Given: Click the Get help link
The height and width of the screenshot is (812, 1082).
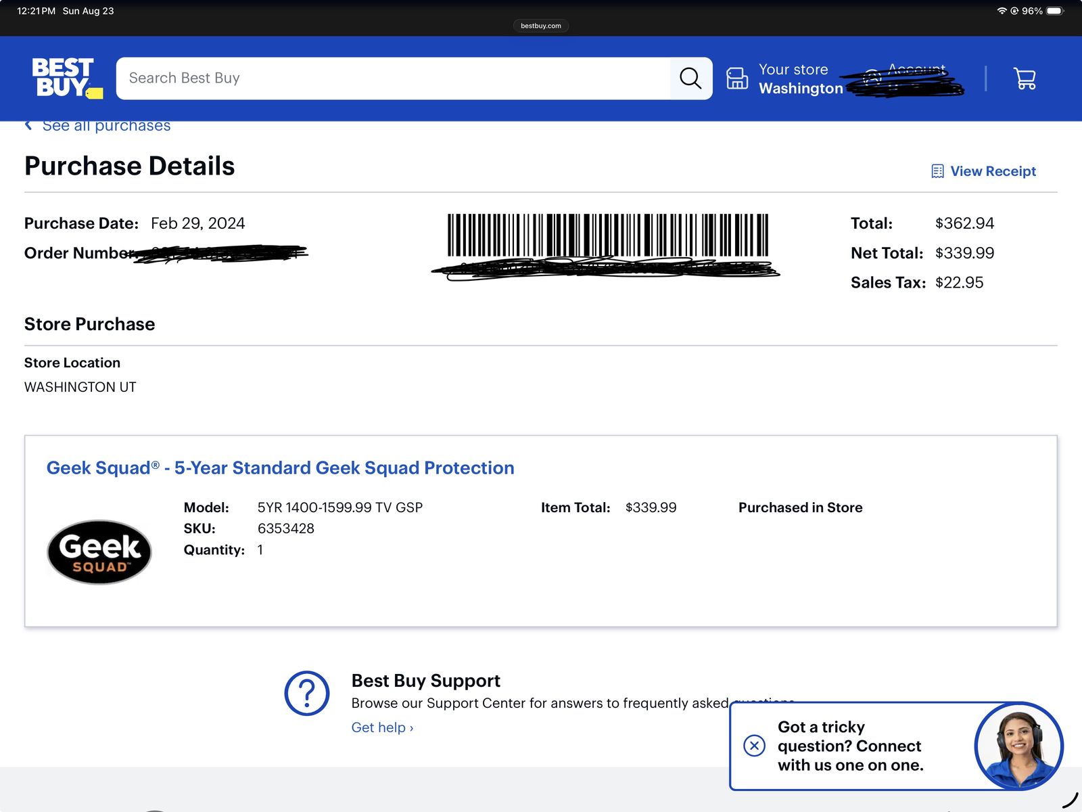Looking at the screenshot, I should (382, 727).
